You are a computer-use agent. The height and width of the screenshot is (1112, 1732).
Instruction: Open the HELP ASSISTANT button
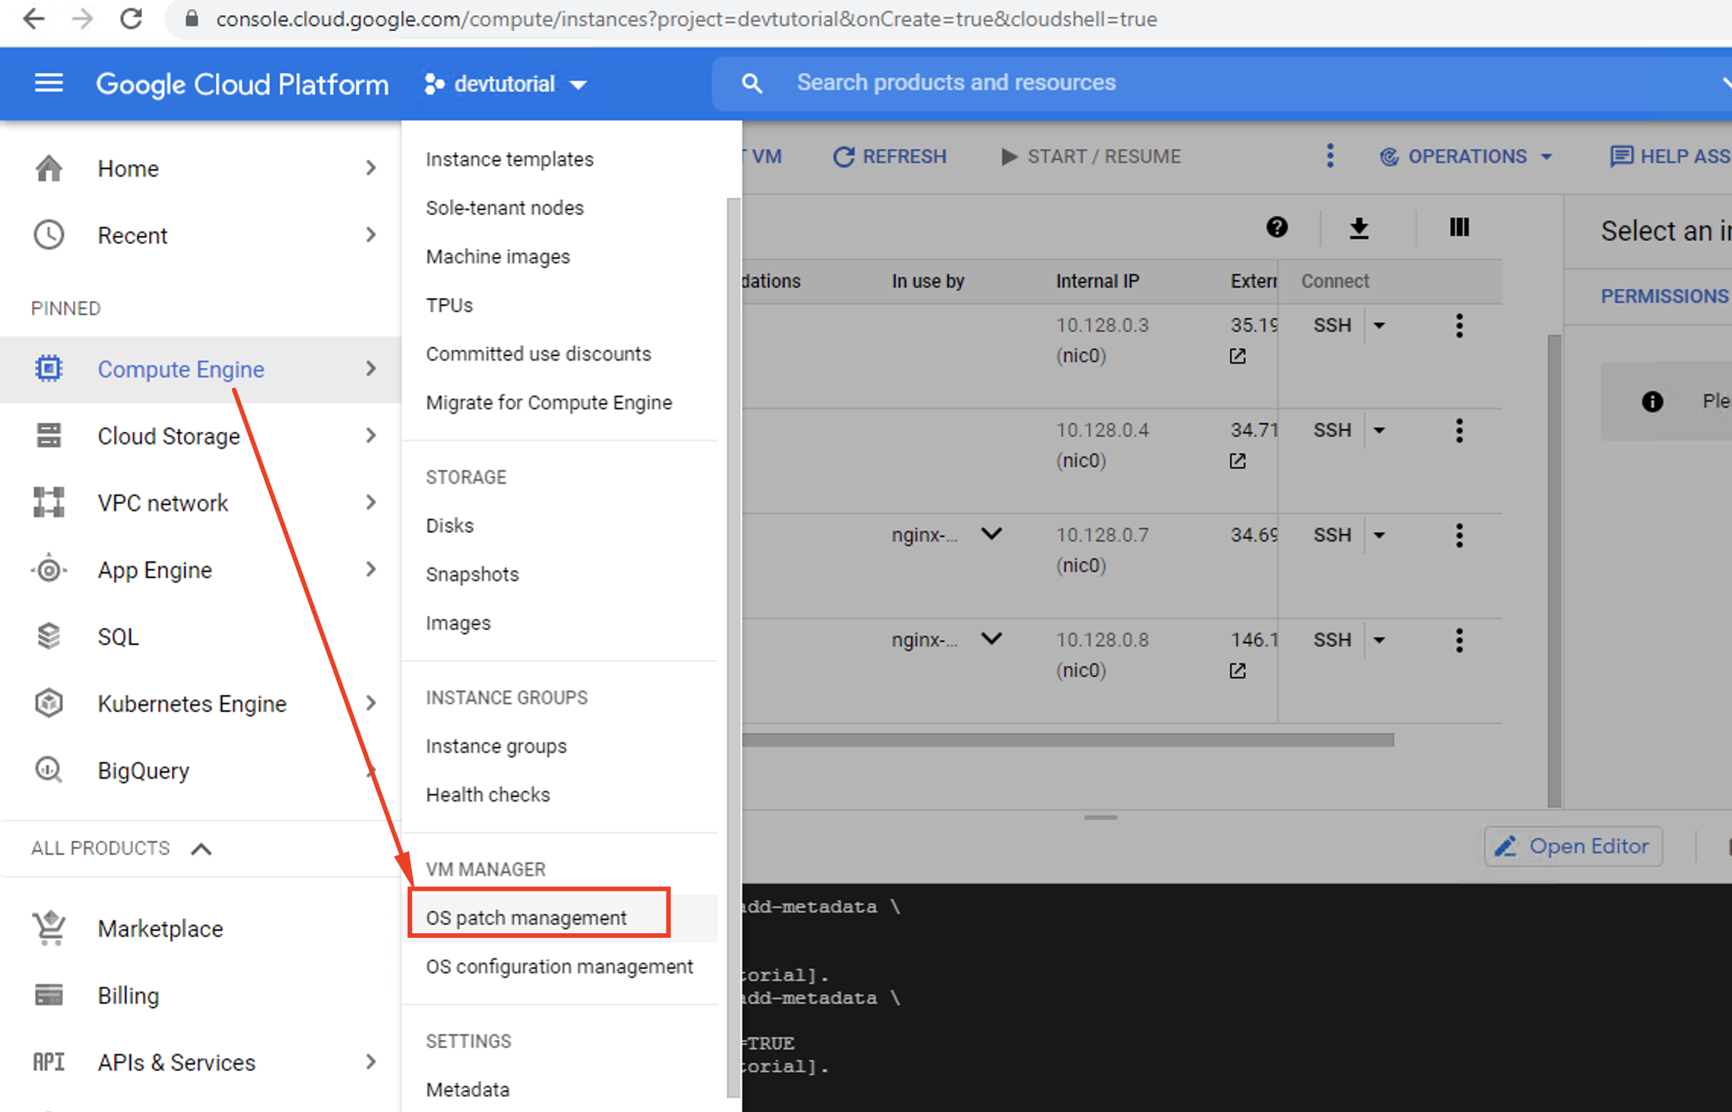pos(1670,157)
